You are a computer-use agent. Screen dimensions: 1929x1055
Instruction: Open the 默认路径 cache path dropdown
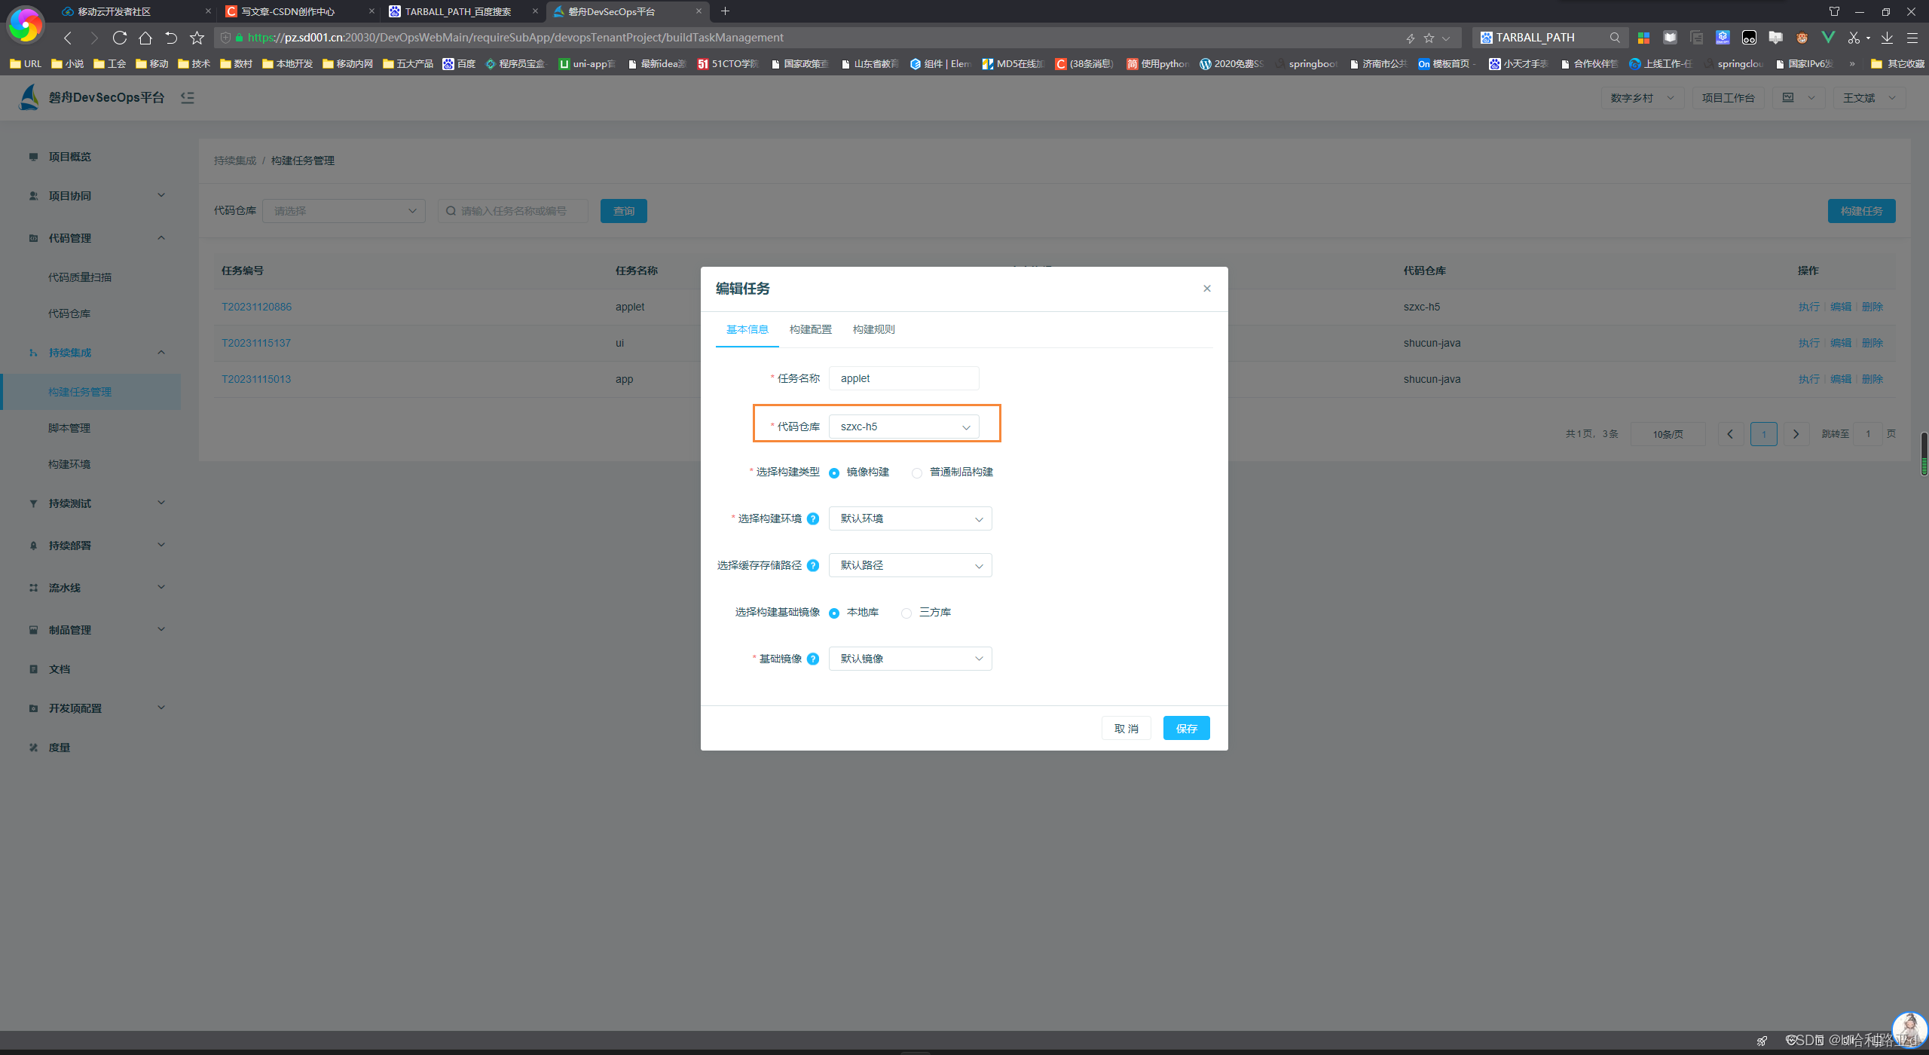(910, 565)
